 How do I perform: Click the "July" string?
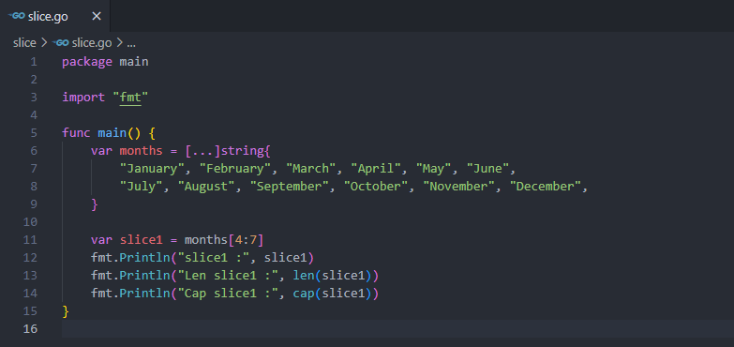(x=142, y=187)
